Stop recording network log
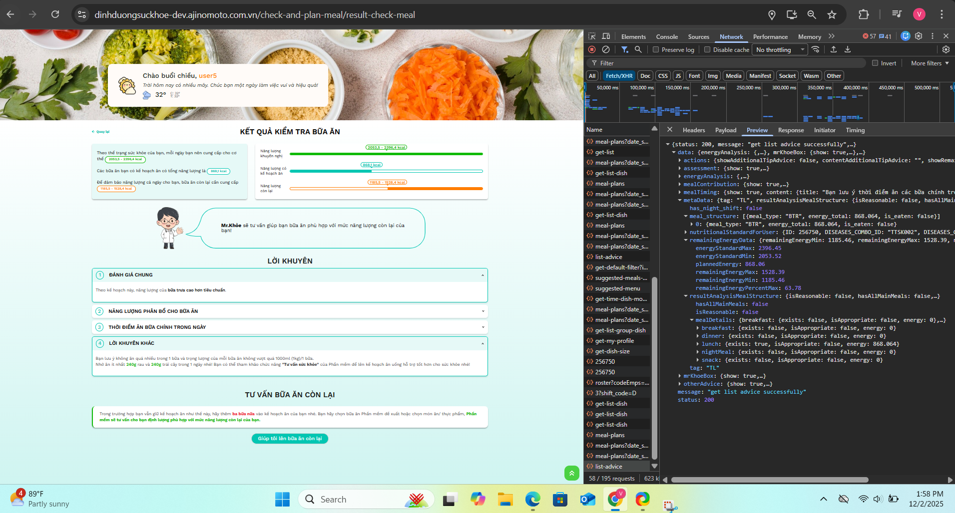Viewport: 955px width, 513px height. [592, 49]
